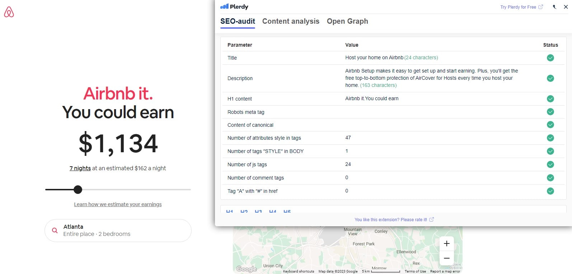Zoom in on the map with plus

tap(447, 243)
